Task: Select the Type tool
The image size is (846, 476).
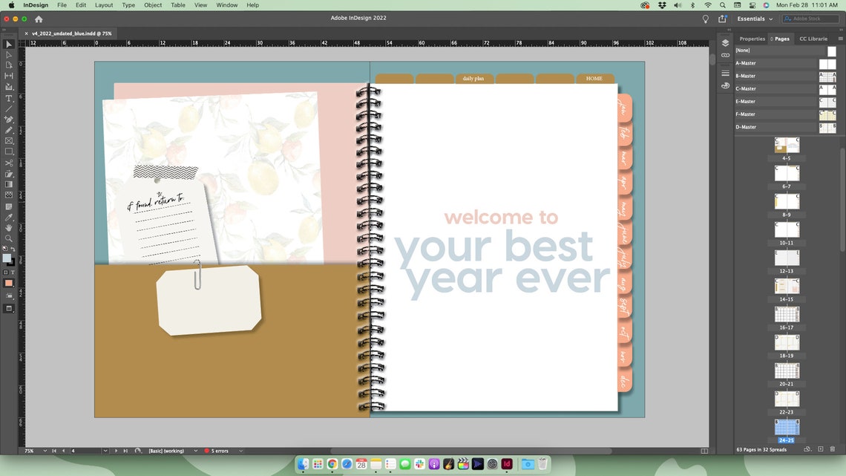Action: [x=9, y=97]
